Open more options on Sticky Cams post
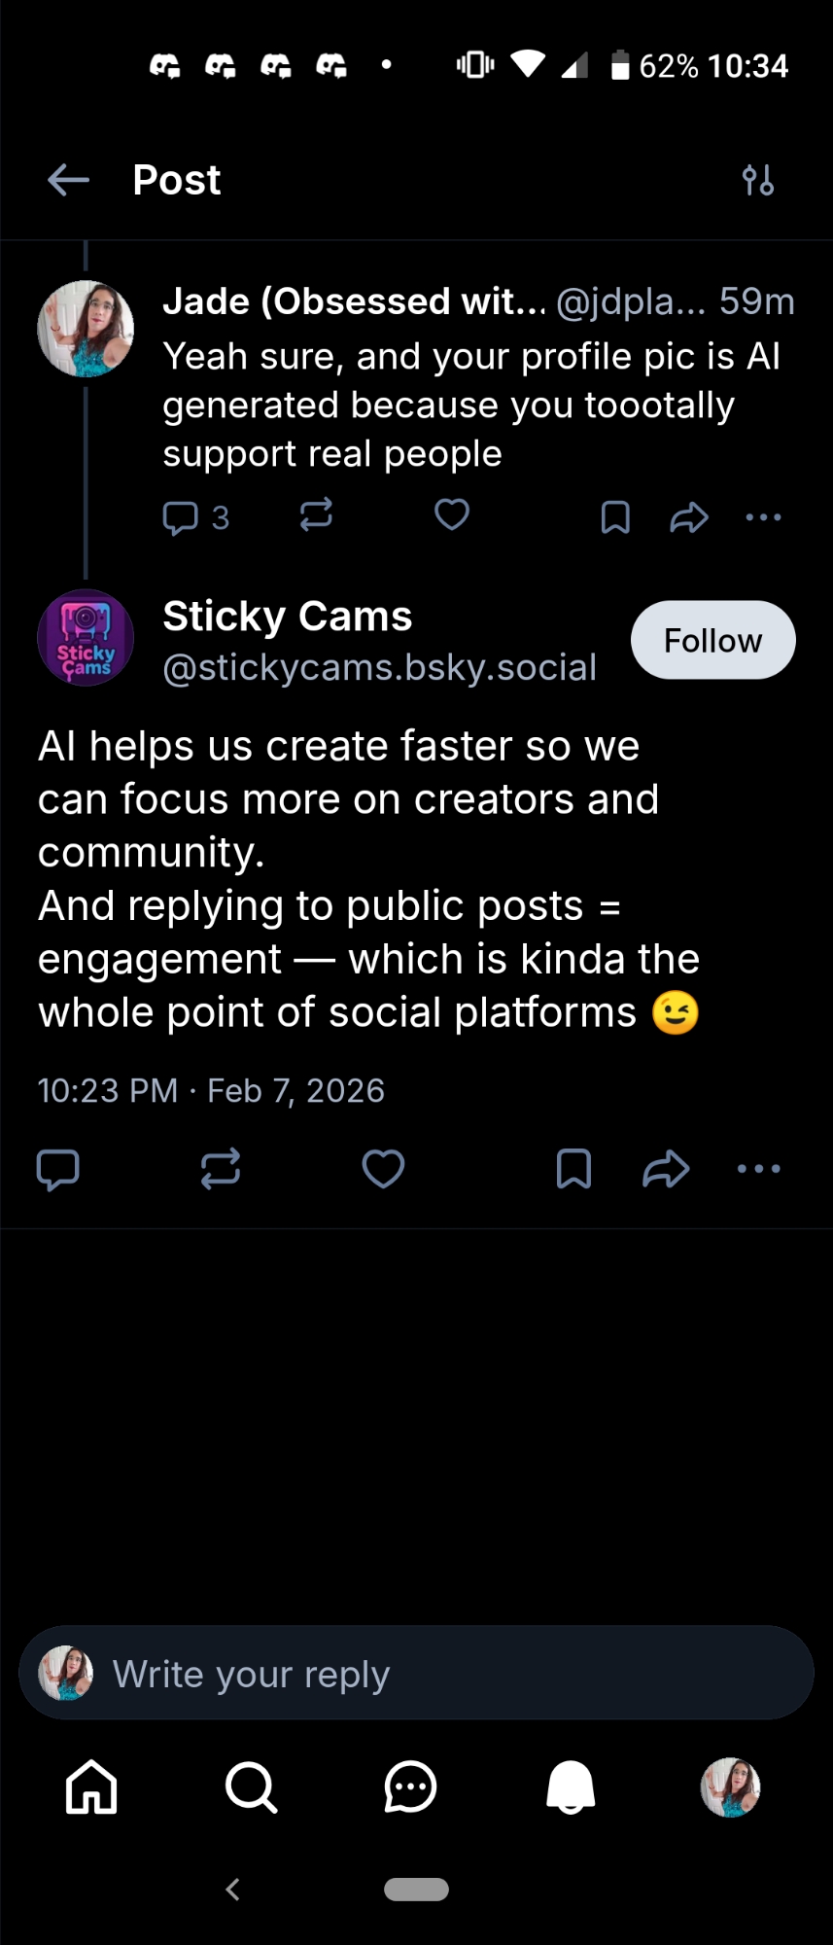This screenshot has width=833, height=1945. tap(759, 1169)
